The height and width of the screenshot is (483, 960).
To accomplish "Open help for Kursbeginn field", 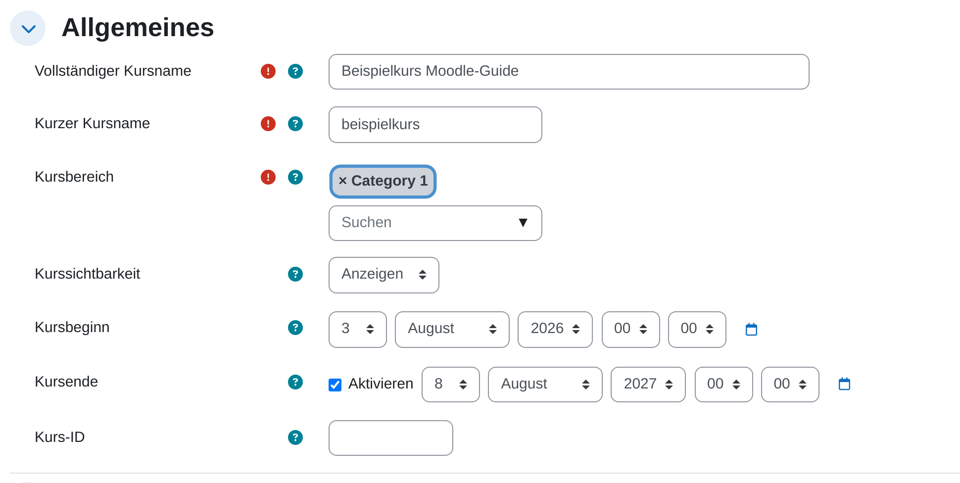I will tap(295, 328).
